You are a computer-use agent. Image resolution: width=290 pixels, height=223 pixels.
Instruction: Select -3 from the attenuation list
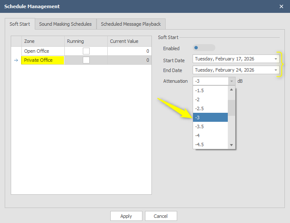210,118
